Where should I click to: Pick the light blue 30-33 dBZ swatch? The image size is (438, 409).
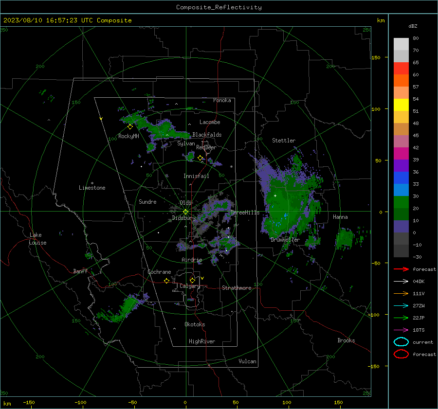click(x=401, y=190)
